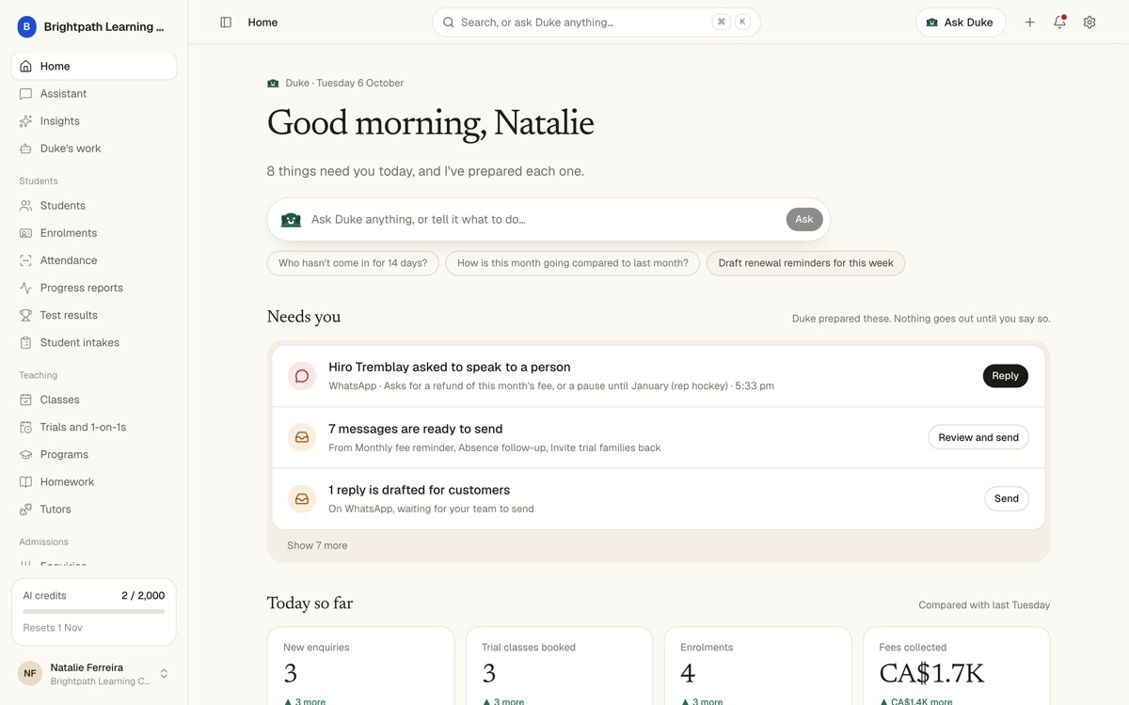The width and height of the screenshot is (1129, 705).
Task: Focus the top search bar
Action: click(596, 23)
